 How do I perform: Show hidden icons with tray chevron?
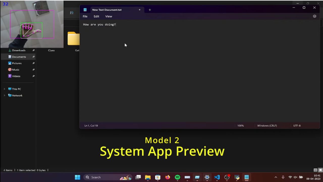point(276,177)
